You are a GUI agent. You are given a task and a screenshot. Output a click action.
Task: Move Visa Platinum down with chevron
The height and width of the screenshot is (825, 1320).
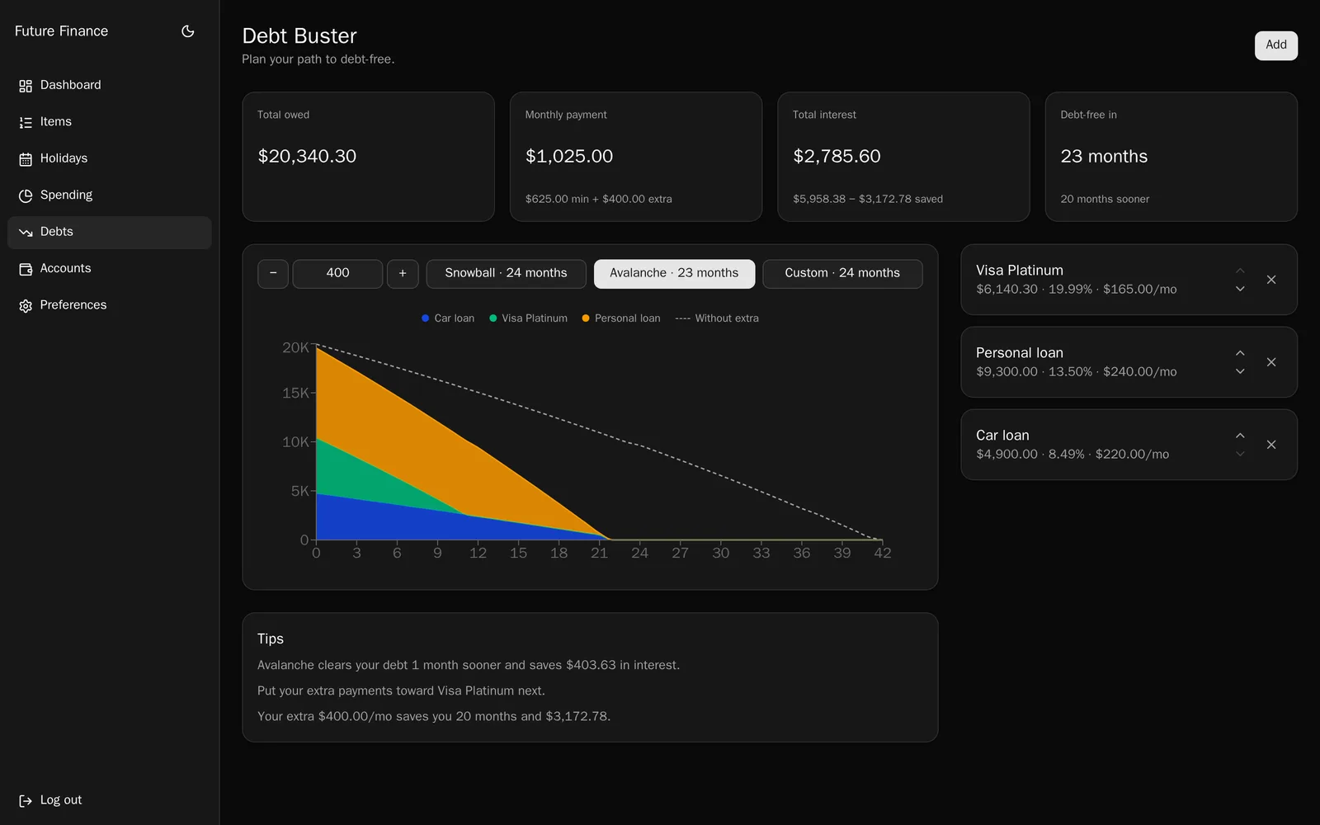tap(1240, 289)
